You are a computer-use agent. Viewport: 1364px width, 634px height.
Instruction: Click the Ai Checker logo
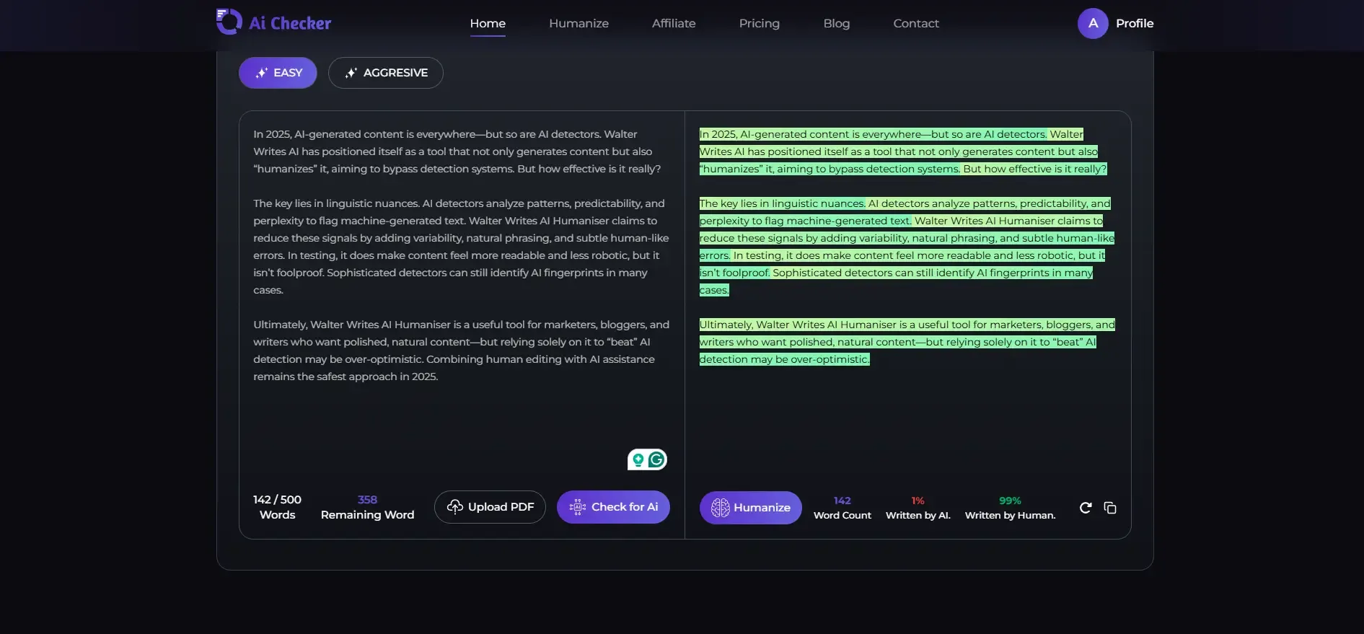tap(274, 23)
